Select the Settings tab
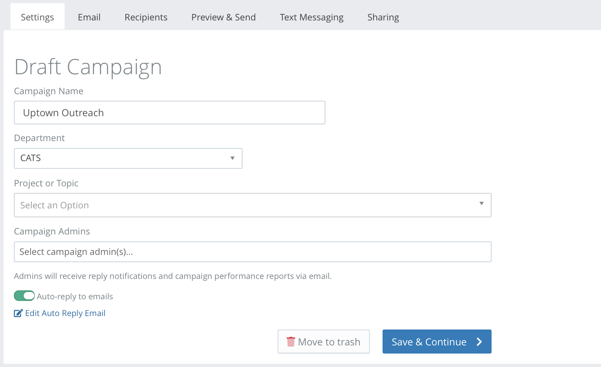 [x=37, y=17]
